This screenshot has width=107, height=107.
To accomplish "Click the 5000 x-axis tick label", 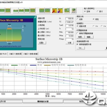I will (x=48, y=94).
